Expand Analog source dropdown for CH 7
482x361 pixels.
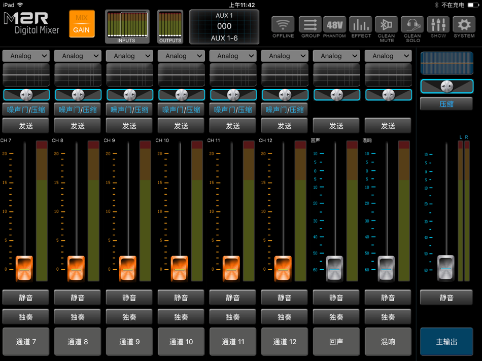pos(26,56)
